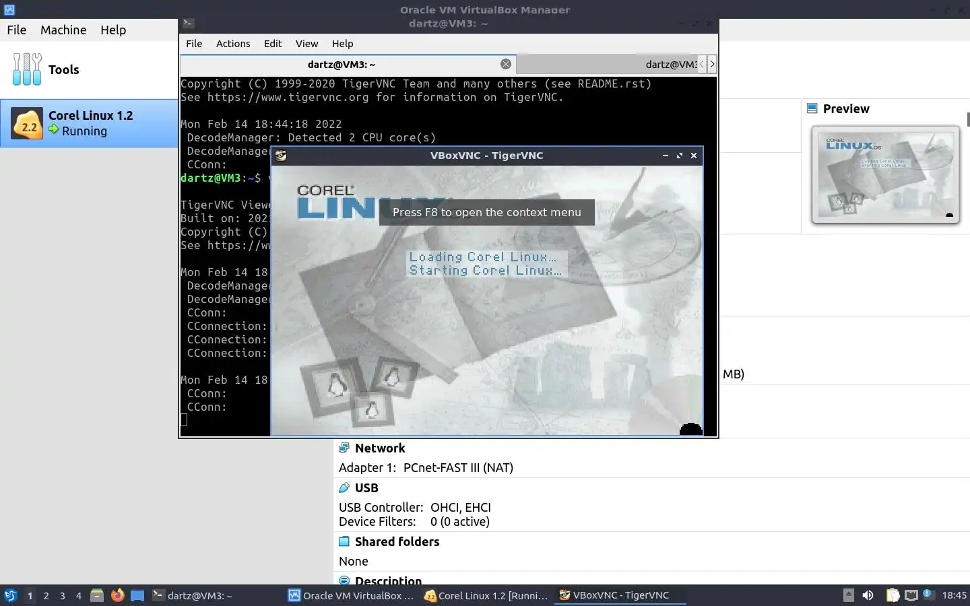Maximize the VBoxVNC TigerVNC window
The image size is (970, 606).
680,156
